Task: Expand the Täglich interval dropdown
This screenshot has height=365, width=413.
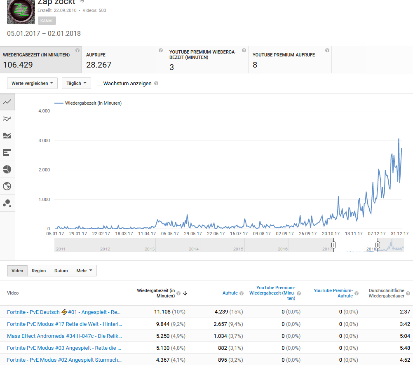Action: [76, 83]
